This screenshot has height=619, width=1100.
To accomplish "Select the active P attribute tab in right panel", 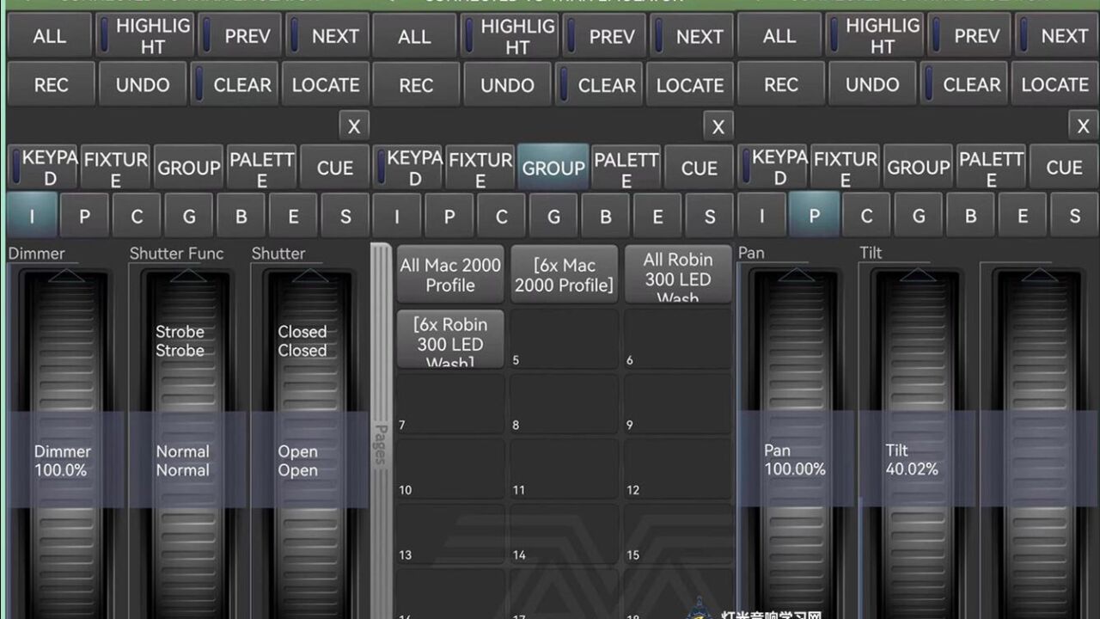I will click(x=814, y=216).
